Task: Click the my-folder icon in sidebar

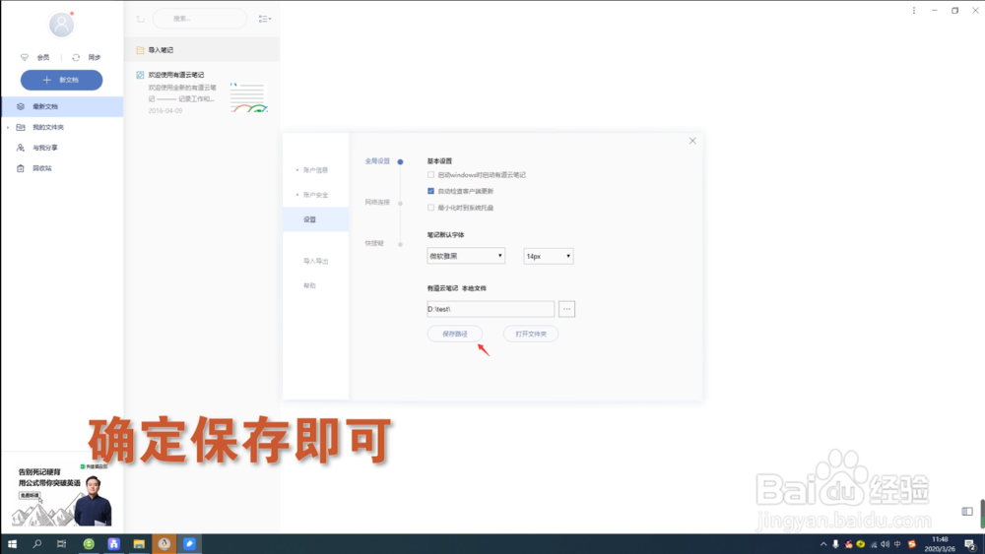Action: (21, 127)
